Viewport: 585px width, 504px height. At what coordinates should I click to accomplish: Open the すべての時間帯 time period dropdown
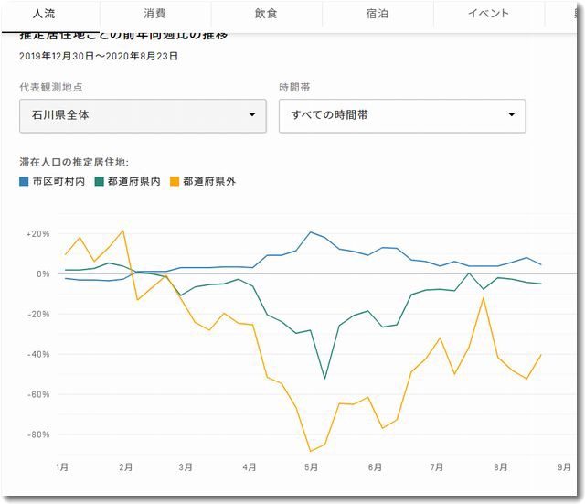402,115
